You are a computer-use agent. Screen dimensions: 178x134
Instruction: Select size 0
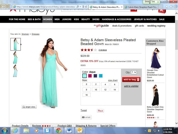[x=86, y=84]
